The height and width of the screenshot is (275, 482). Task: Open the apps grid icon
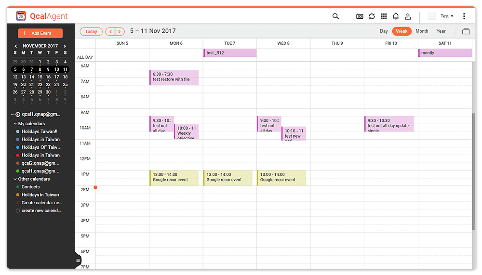(384, 16)
